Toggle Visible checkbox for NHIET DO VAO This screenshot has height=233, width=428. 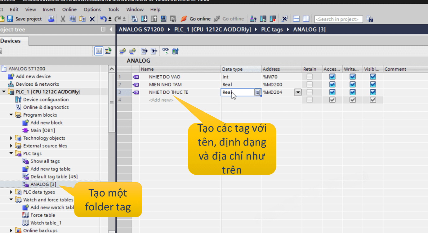point(373,77)
